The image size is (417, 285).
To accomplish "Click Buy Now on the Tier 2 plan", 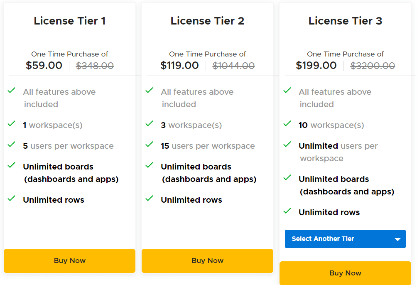I will (207, 260).
